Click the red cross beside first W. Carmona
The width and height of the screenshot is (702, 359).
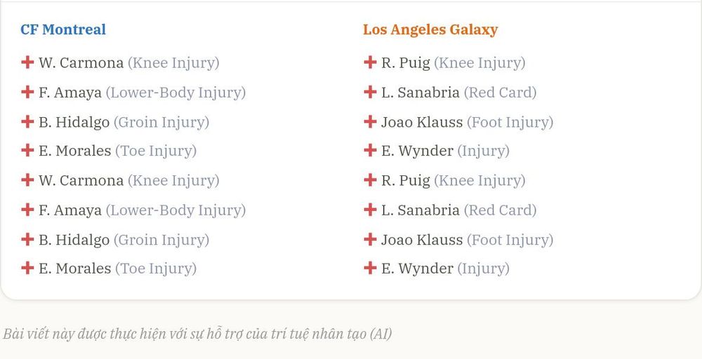click(27, 62)
